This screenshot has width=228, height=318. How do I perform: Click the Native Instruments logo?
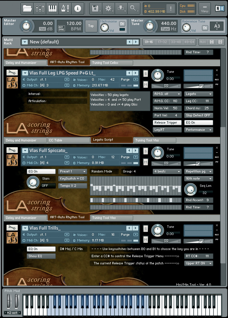(220, 8)
